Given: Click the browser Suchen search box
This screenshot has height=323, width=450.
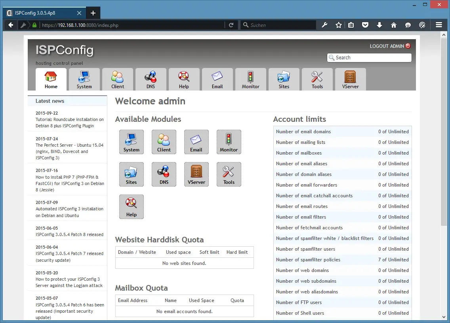Looking at the screenshot, I should point(278,25).
